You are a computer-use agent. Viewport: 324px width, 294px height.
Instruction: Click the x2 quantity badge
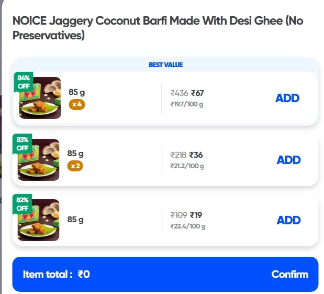point(75,166)
